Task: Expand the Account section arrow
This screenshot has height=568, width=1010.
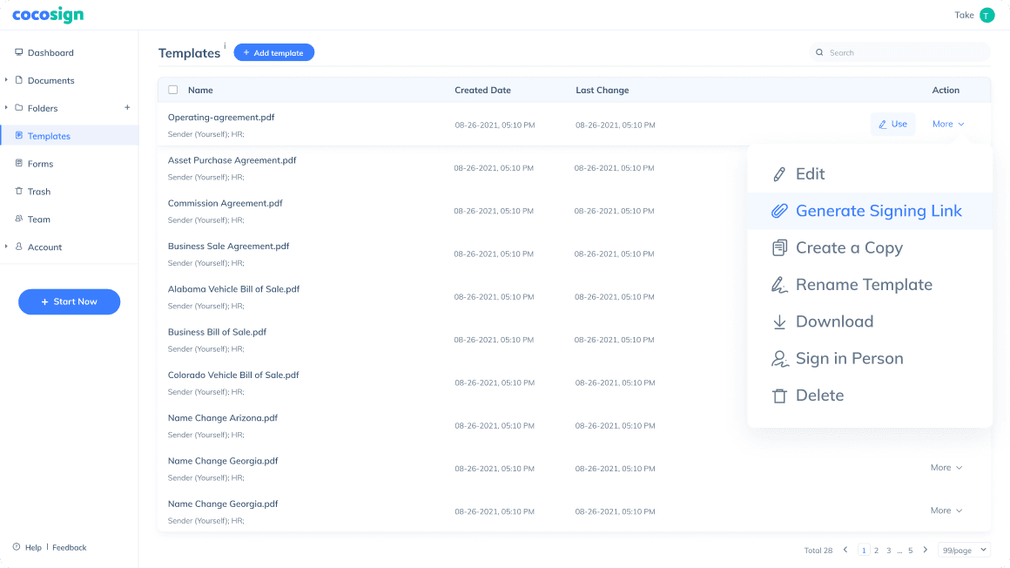Action: (x=6, y=247)
